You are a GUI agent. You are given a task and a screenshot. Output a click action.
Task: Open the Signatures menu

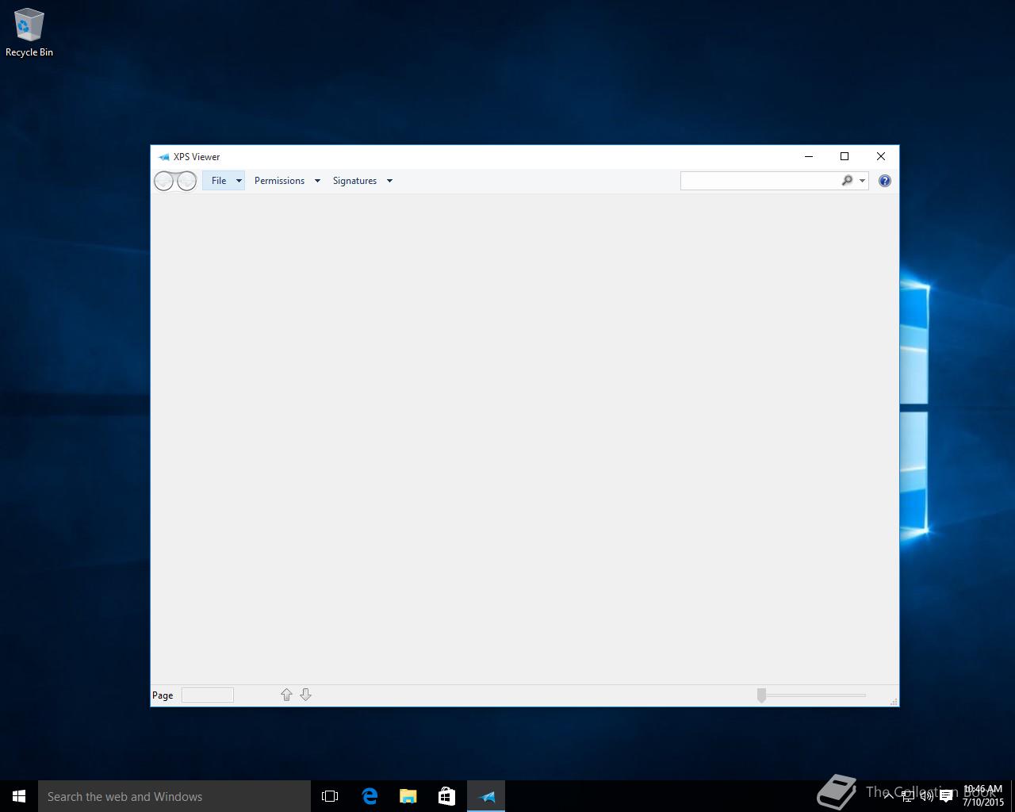(x=354, y=181)
